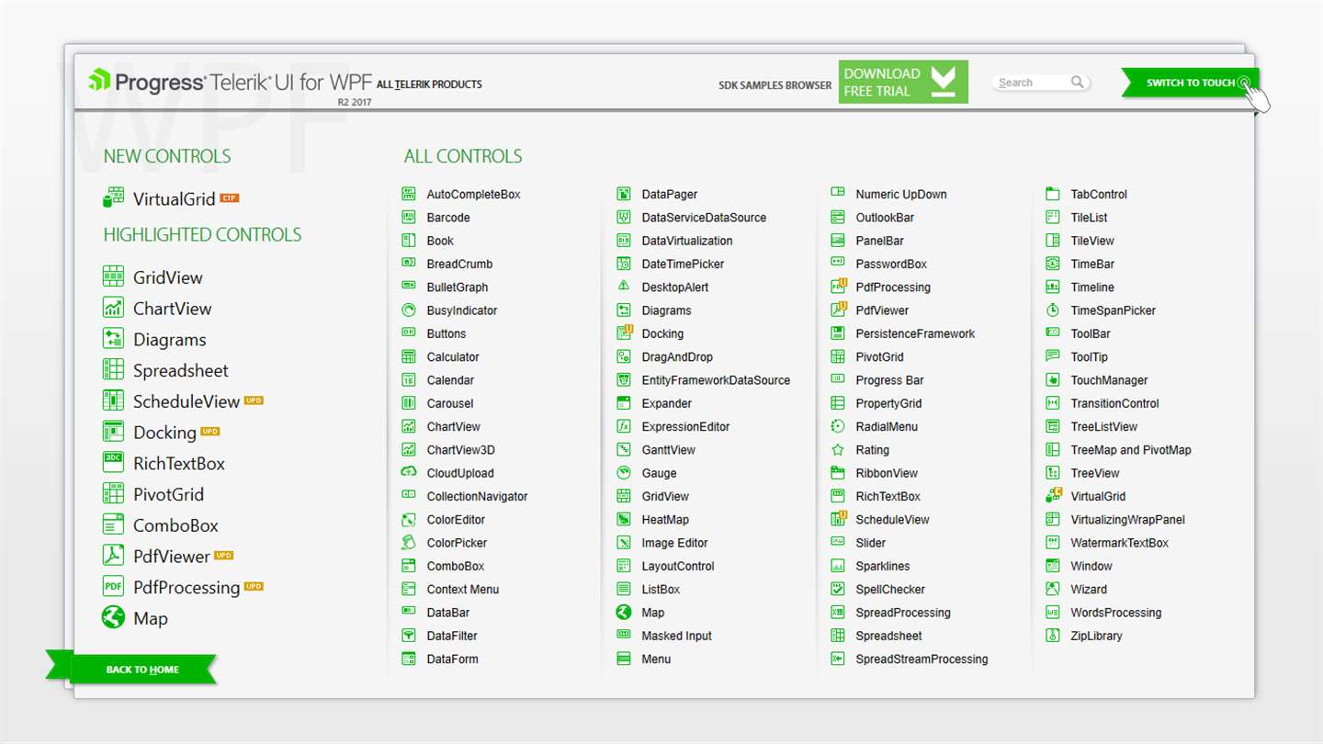
Task: Click the DataFilter funnel icon
Action: (409, 635)
